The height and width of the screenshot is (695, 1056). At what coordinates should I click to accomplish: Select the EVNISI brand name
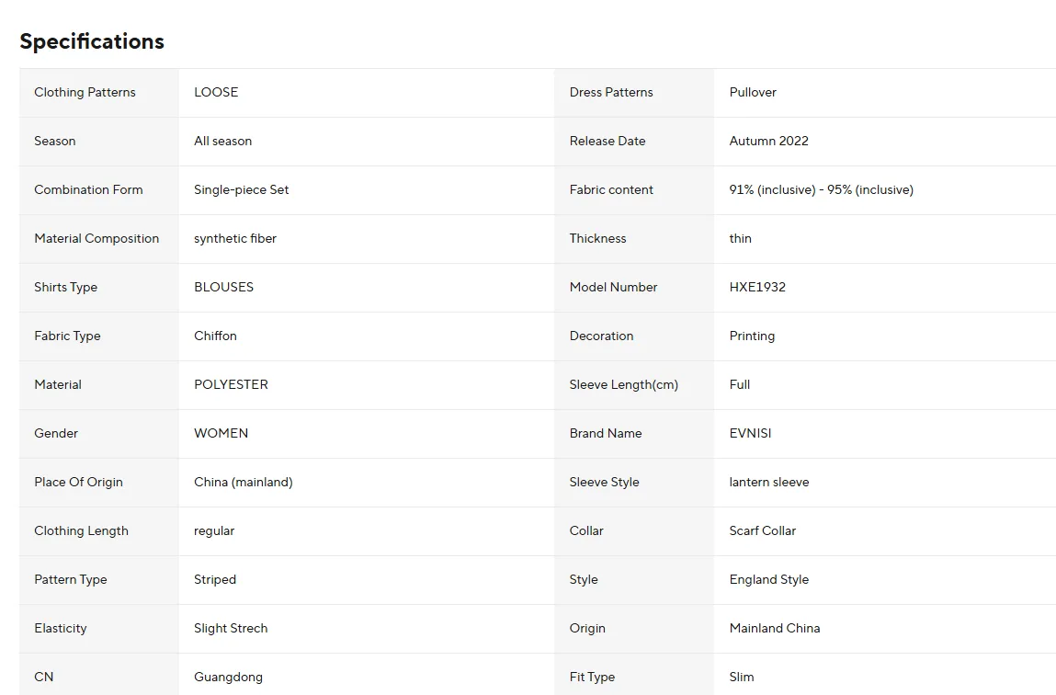(750, 433)
